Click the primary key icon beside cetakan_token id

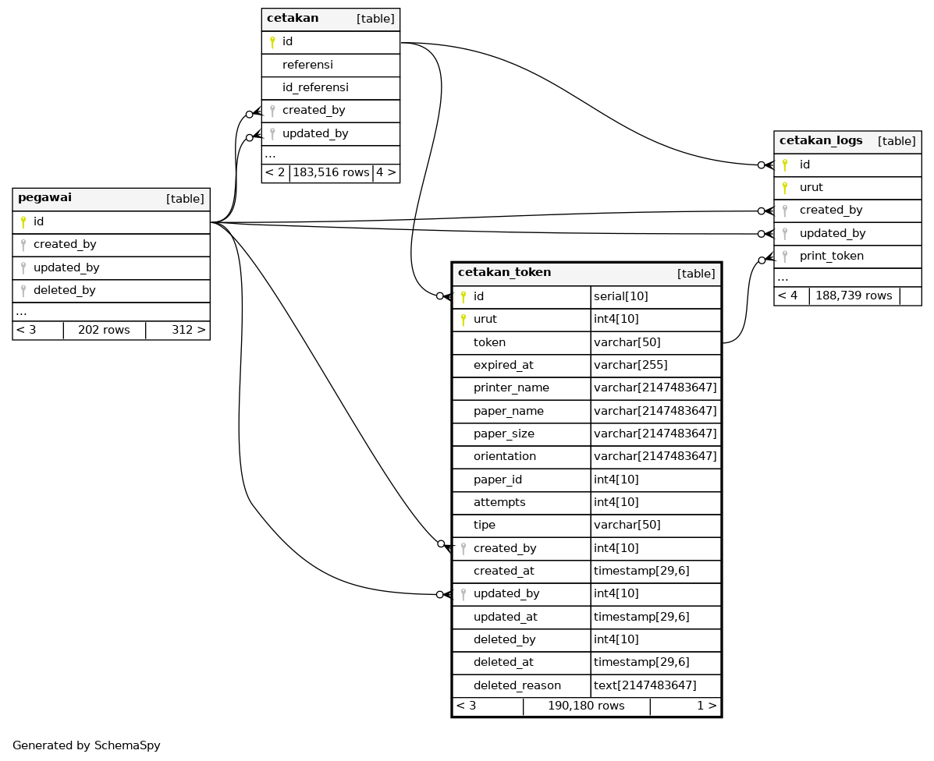[463, 297]
